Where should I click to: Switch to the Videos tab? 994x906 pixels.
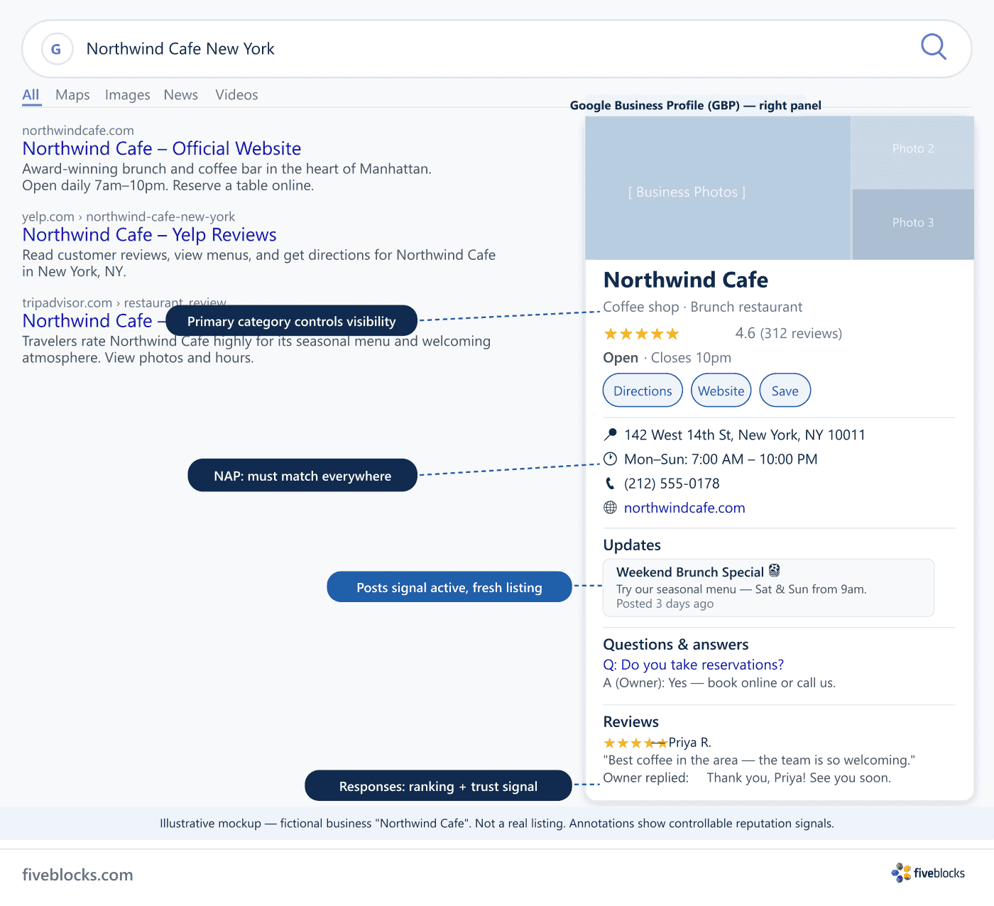237,95
